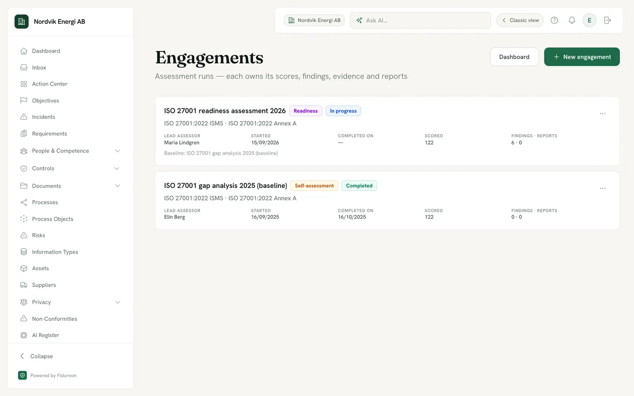Open the Nordvik Energi AB organization selector

(314, 20)
